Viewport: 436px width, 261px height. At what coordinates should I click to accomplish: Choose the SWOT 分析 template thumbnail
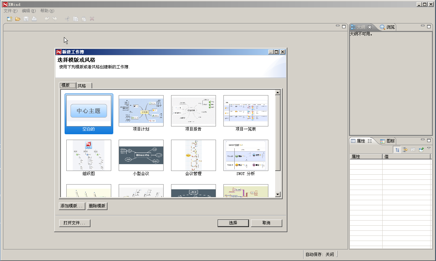coord(246,155)
